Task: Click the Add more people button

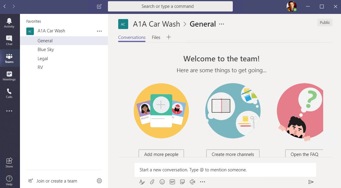Action: point(161,154)
